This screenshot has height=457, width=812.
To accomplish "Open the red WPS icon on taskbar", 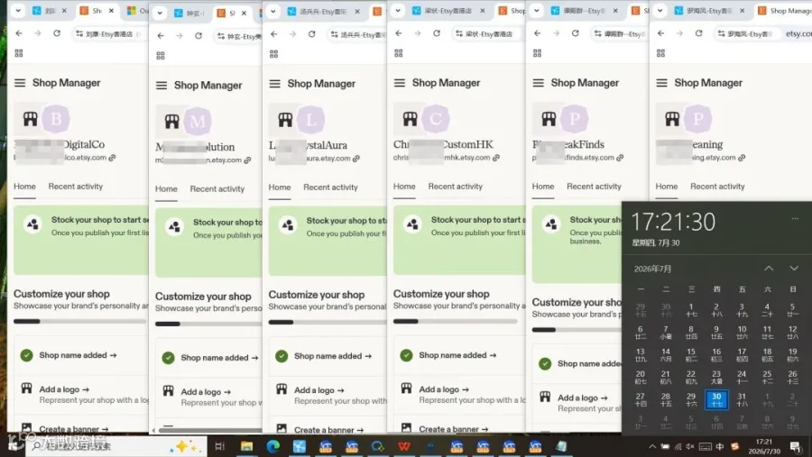I will pyautogui.click(x=404, y=446).
